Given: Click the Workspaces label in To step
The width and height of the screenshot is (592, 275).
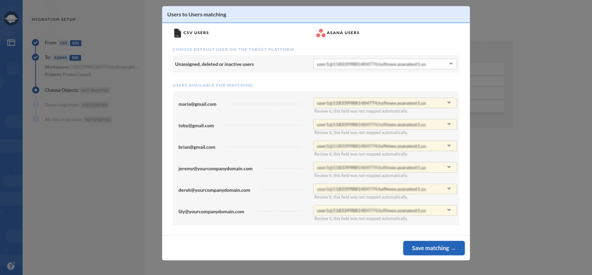Looking at the screenshot, I should point(57,67).
